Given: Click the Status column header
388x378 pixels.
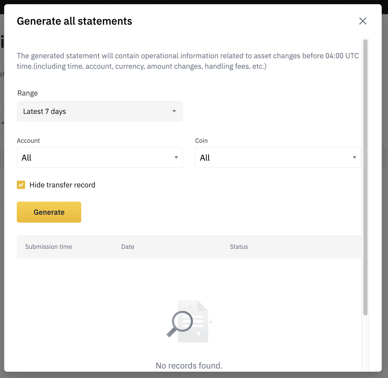Looking at the screenshot, I should (x=239, y=247).
